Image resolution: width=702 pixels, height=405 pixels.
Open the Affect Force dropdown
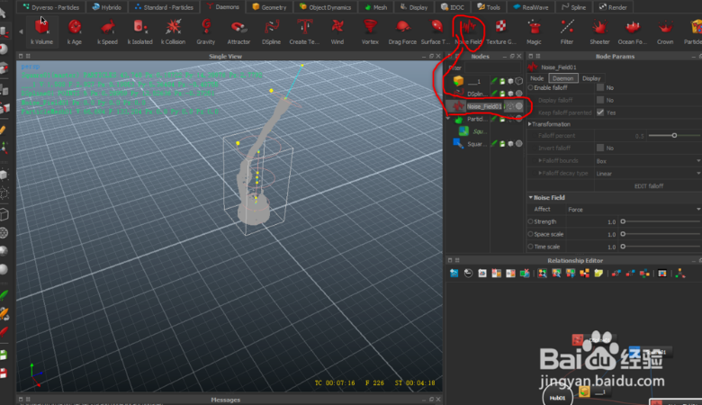(x=633, y=210)
